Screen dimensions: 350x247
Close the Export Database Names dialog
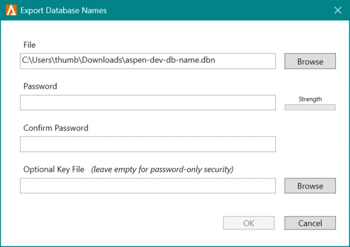(338, 10)
